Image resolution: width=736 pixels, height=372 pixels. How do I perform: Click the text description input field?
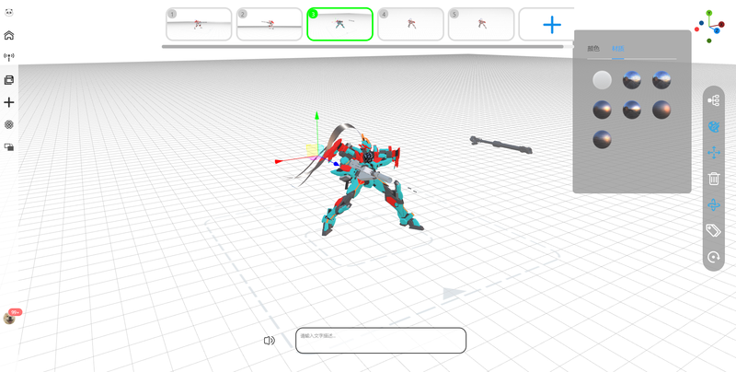[x=381, y=341]
